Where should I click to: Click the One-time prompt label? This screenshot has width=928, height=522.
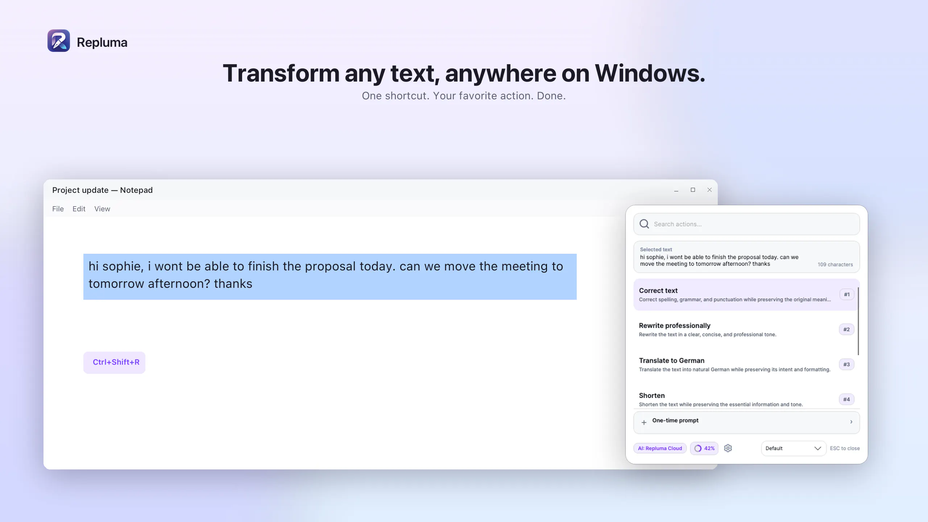click(675, 420)
